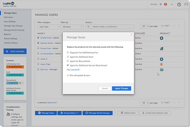Go to previous page arrow at bottom

tap(174, 103)
